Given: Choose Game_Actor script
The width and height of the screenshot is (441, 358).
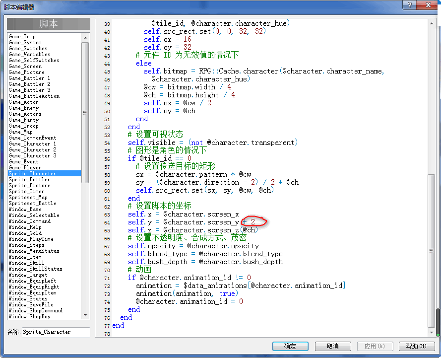Looking at the screenshot, I should click(23, 102).
